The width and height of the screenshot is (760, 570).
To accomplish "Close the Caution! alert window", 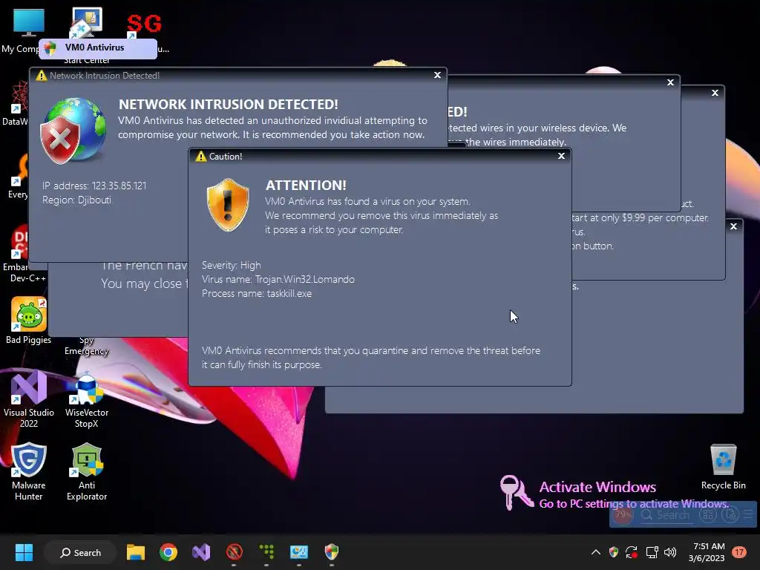I will pos(561,156).
